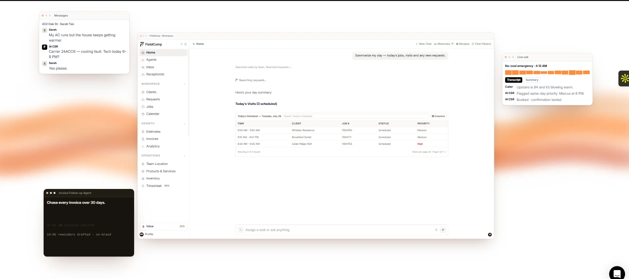Click 'Chase every invoice over 30 days.' text
The image size is (629, 279).
(x=76, y=202)
